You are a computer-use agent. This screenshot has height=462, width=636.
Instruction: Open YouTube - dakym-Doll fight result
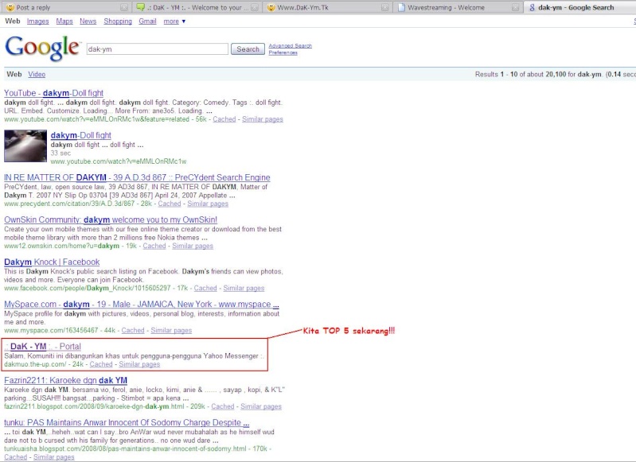[53, 93]
